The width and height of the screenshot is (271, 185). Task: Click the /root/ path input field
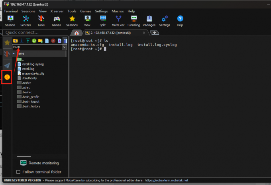coord(37,47)
